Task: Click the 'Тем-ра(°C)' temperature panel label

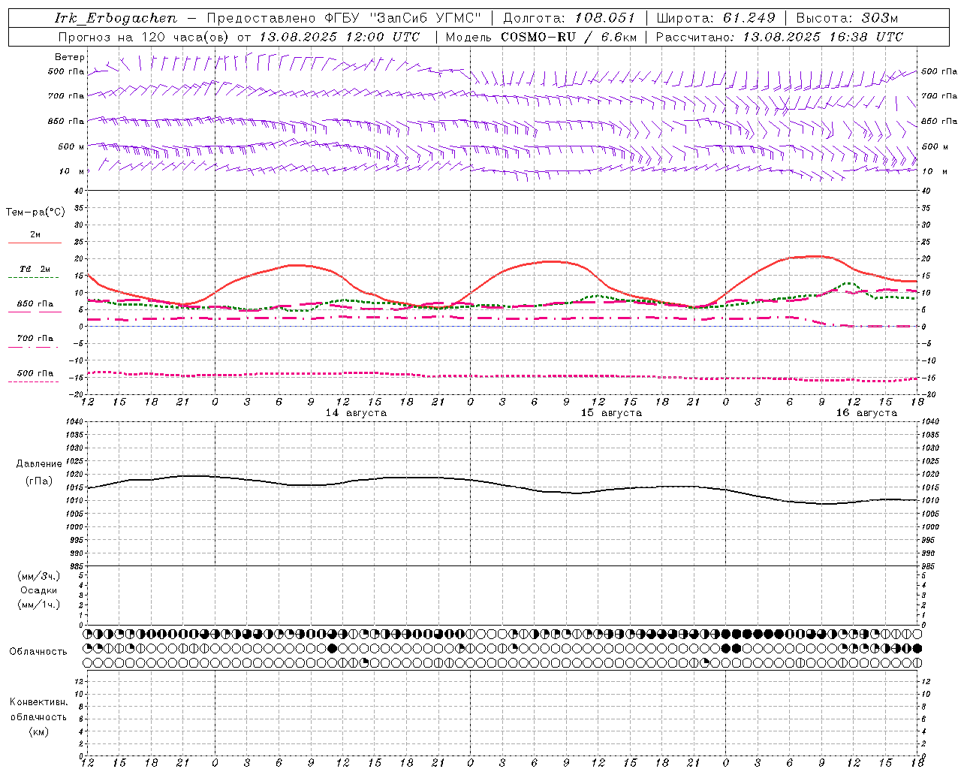Action: 35,213
